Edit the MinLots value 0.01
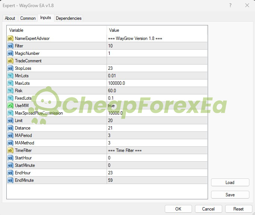The width and height of the screenshot is (255, 215). pyautogui.click(x=157, y=76)
